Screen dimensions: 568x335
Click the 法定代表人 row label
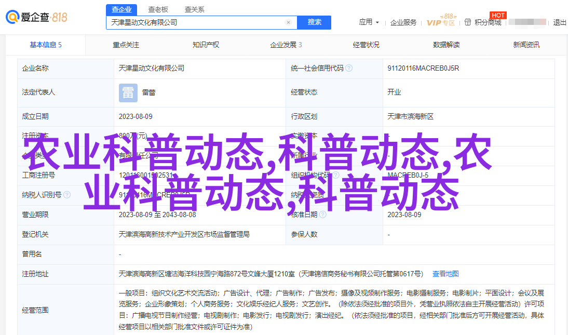tap(38, 92)
